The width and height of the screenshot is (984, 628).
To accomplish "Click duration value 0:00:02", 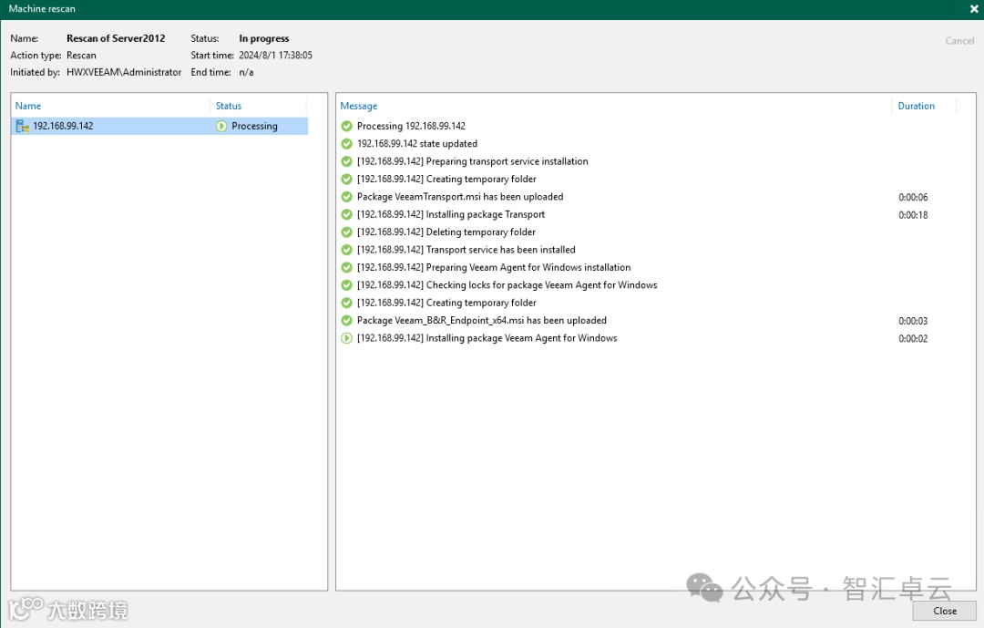I will click(x=913, y=338).
